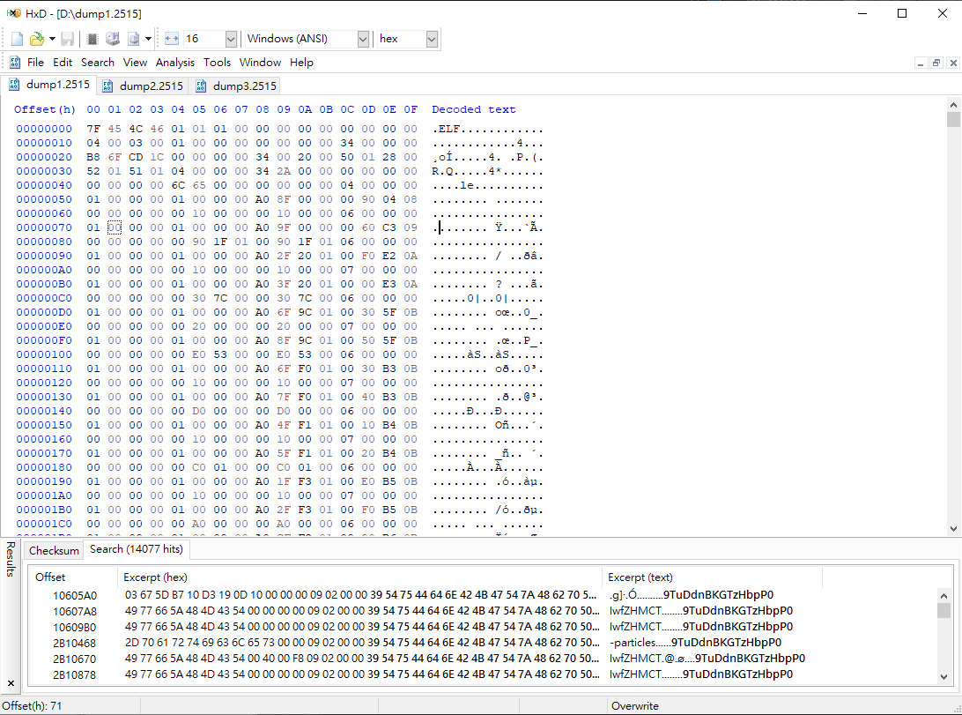Viewport: 962px width, 715px height.
Task: Expand the dropdown arrow next to Open
Action: click(51, 38)
